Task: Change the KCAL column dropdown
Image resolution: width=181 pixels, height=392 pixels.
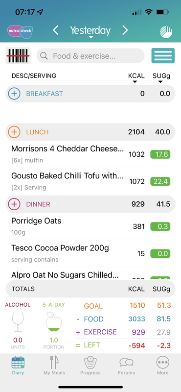Action: [136, 78]
